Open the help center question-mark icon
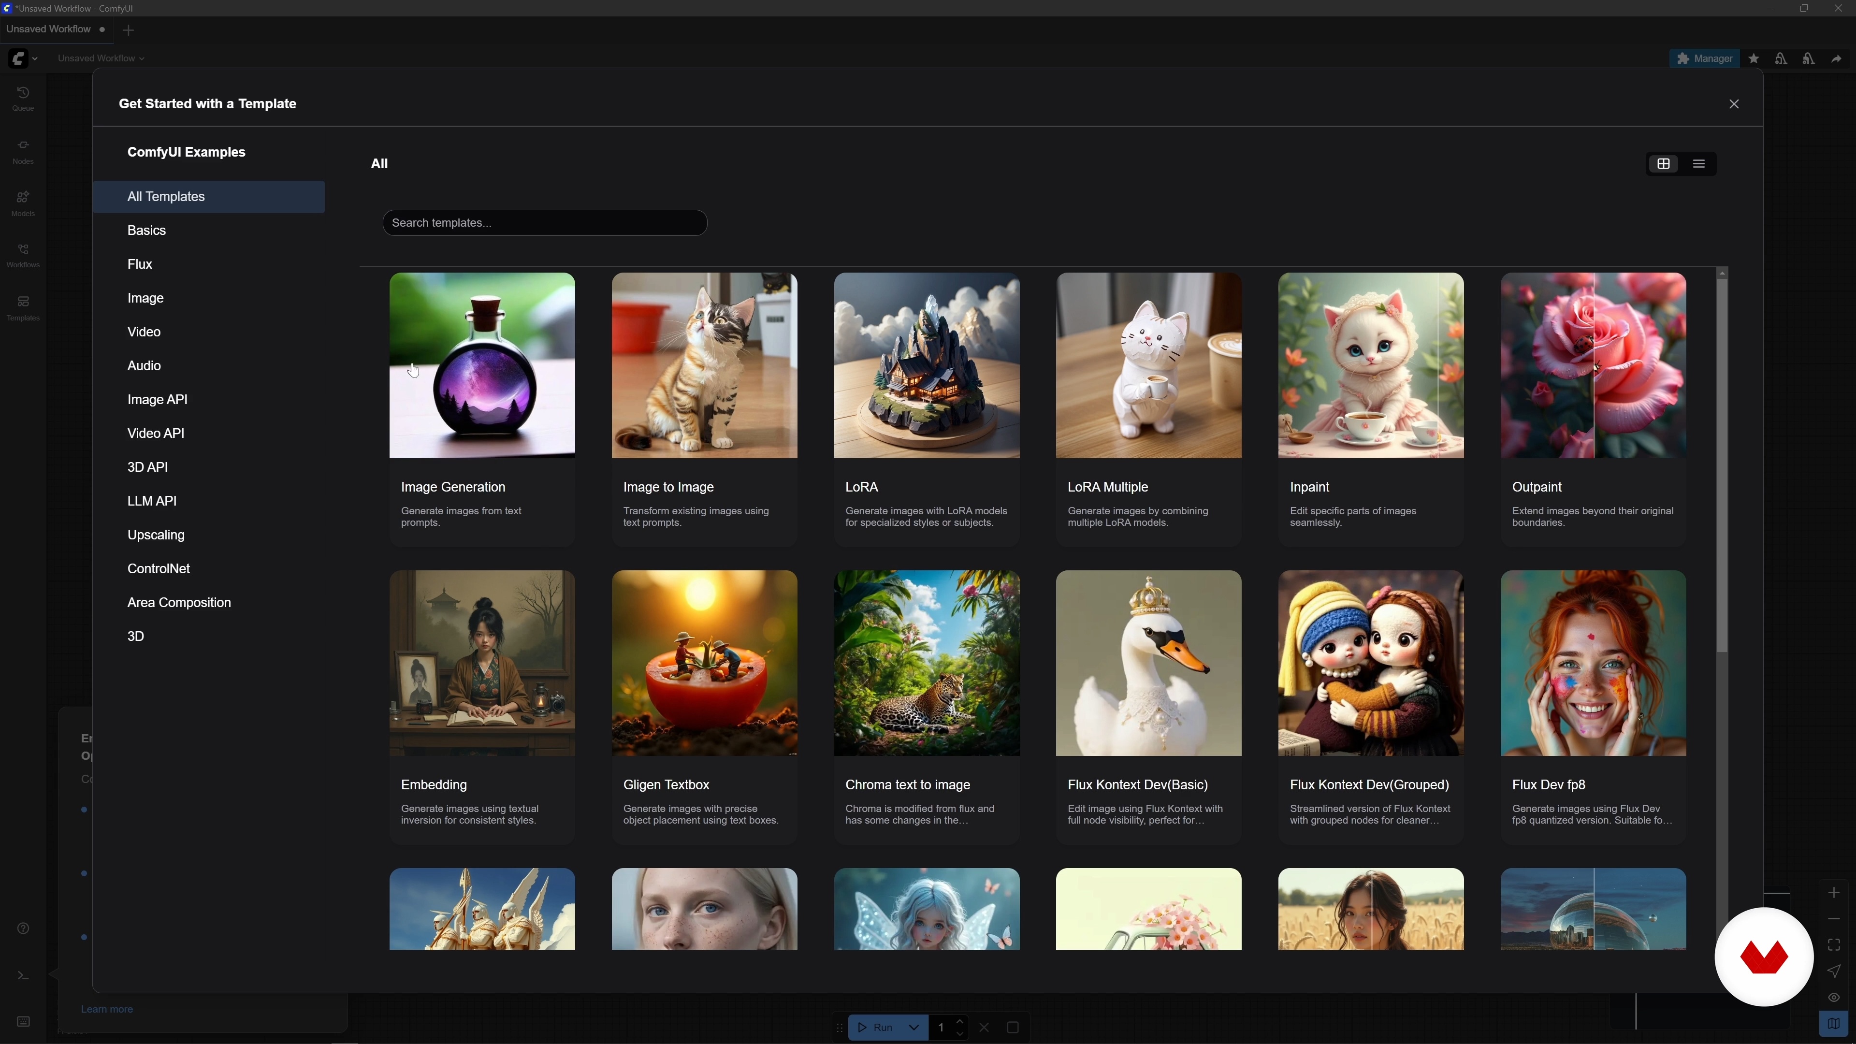 click(x=23, y=928)
